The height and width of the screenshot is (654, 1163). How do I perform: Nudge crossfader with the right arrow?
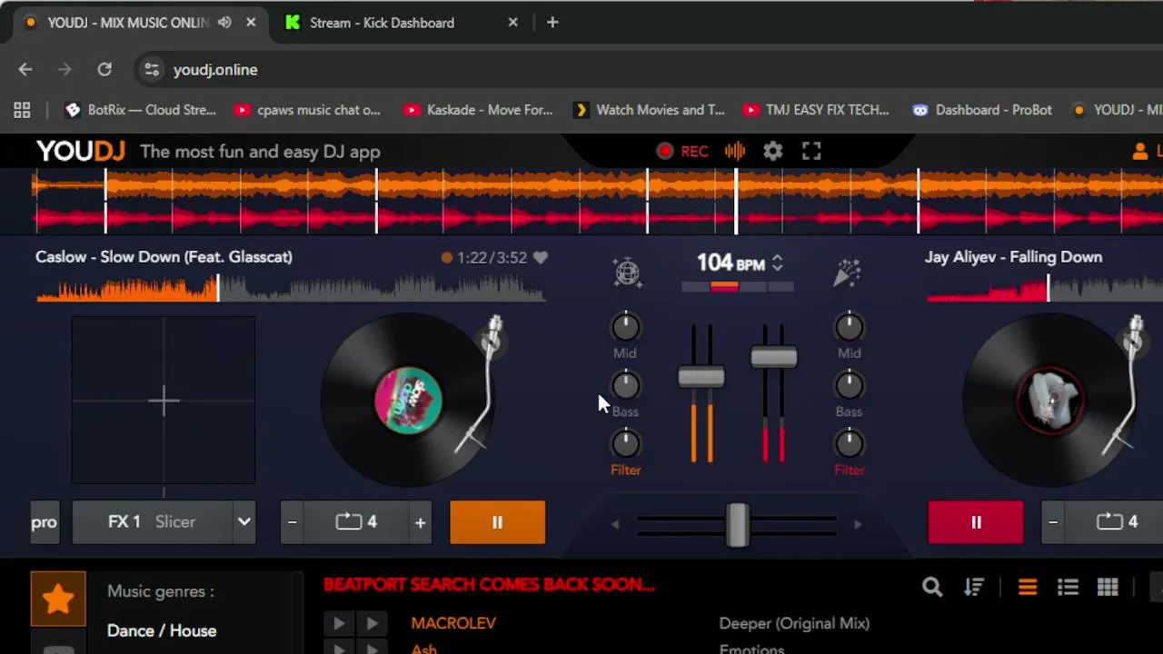tap(858, 524)
